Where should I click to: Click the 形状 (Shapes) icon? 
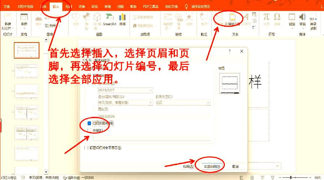pos(76,17)
